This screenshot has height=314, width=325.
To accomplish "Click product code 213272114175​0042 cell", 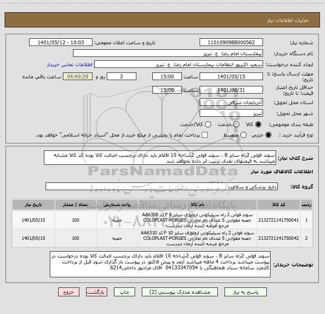I will 279,238.
